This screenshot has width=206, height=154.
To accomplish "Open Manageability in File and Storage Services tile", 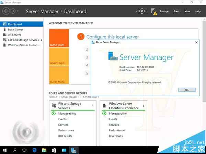I will point(67,114).
